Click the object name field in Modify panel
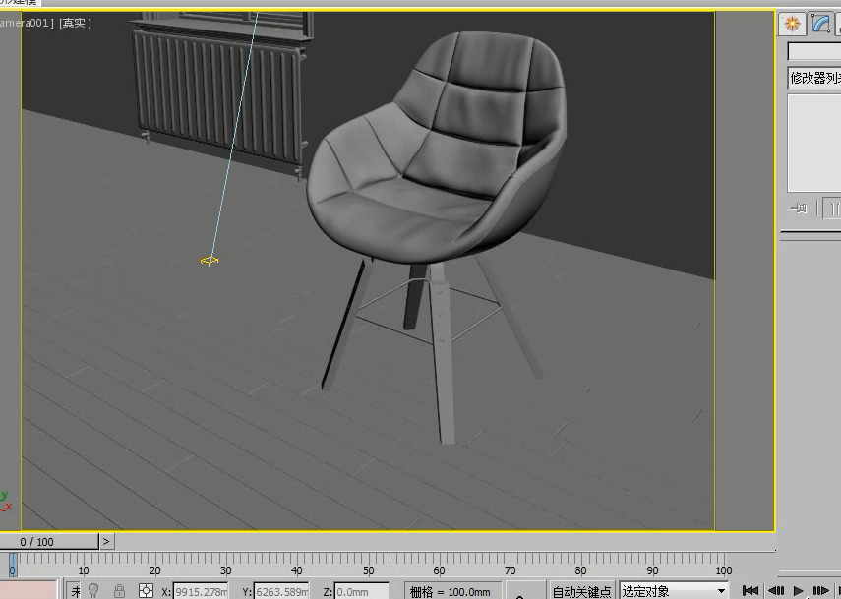Image resolution: width=841 pixels, height=599 pixels. tap(814, 51)
